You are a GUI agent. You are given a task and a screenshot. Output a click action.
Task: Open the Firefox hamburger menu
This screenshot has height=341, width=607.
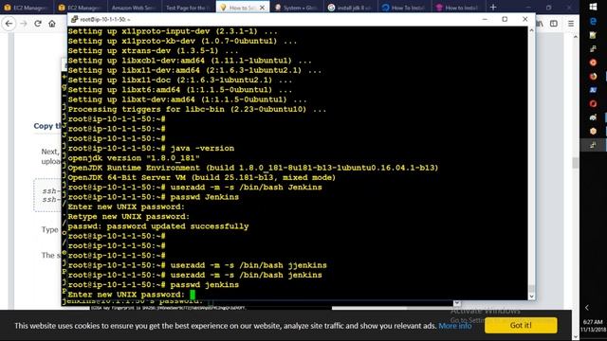coord(571,24)
